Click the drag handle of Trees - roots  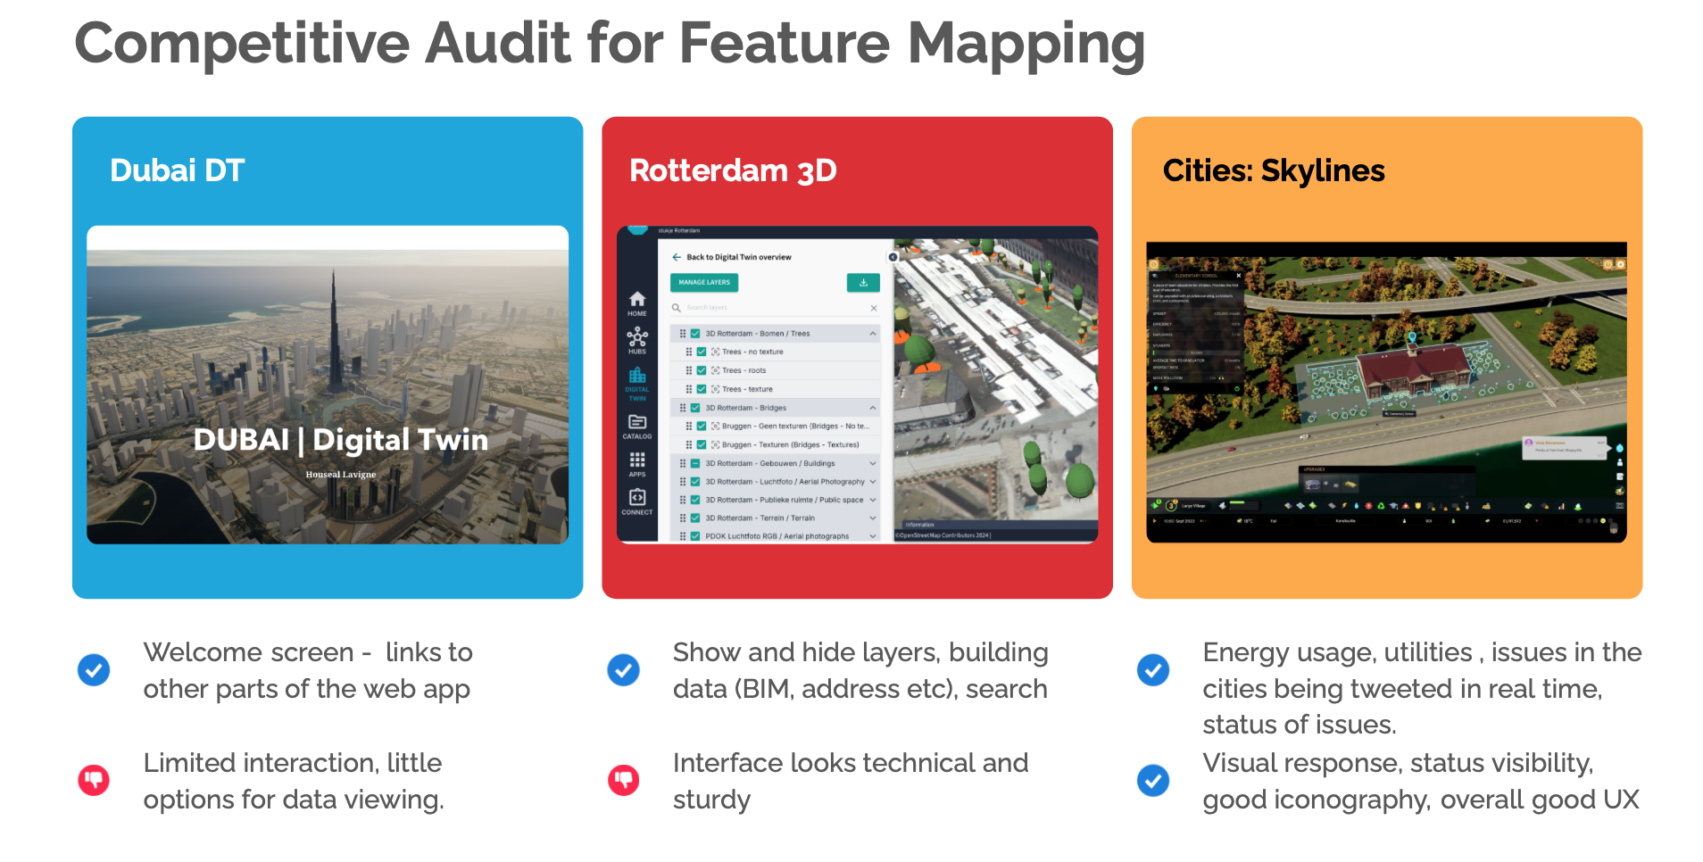(x=689, y=370)
